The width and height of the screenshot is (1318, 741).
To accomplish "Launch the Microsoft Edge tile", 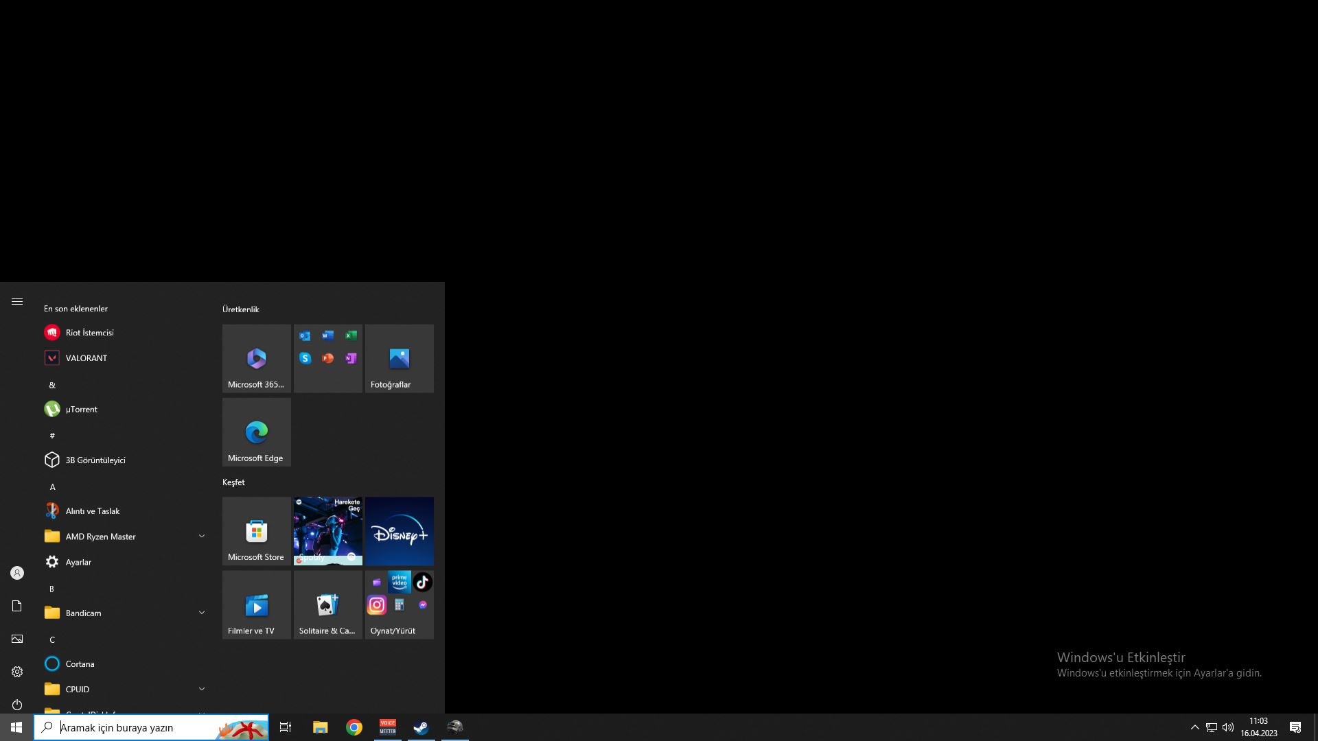I will [x=257, y=432].
